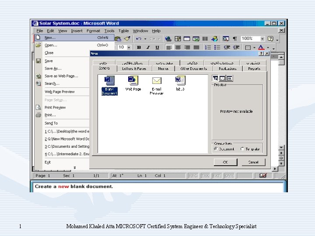Click the Redo arrow icon
Viewport: 315px width, 236px height.
(153, 39)
